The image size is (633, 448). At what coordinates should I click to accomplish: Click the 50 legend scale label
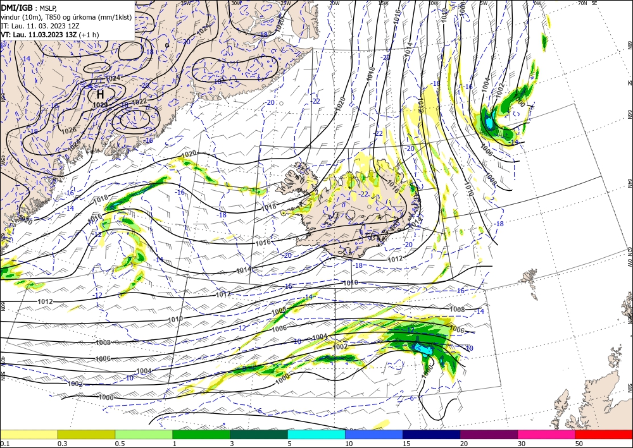[x=579, y=444]
